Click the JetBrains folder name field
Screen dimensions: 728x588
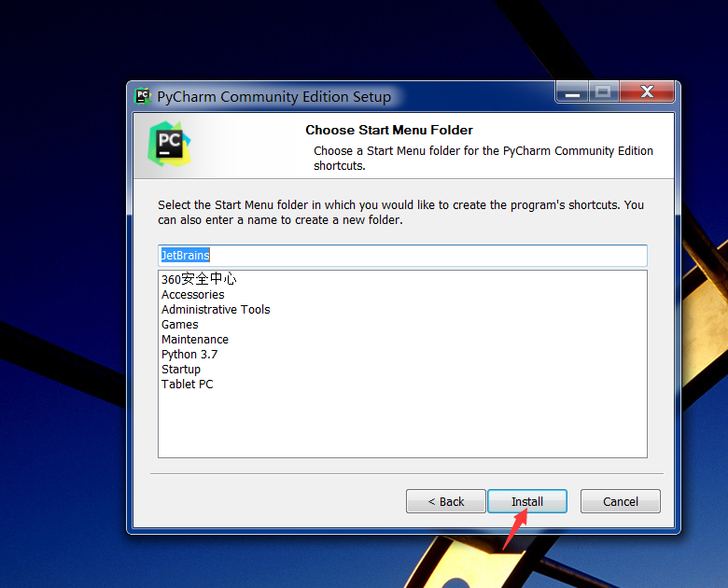[x=402, y=256]
